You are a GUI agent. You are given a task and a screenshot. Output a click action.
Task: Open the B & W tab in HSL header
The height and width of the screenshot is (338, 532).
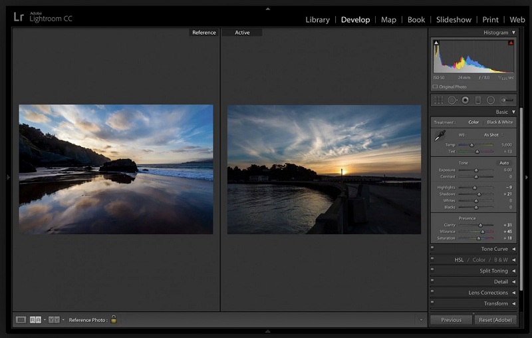501,260
